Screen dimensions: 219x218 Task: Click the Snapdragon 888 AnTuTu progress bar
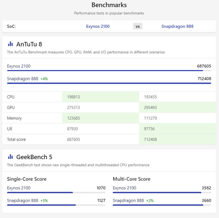(x=109, y=83)
